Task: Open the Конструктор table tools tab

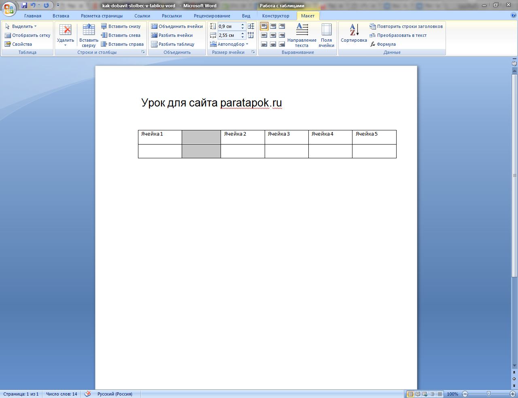Action: 276,16
